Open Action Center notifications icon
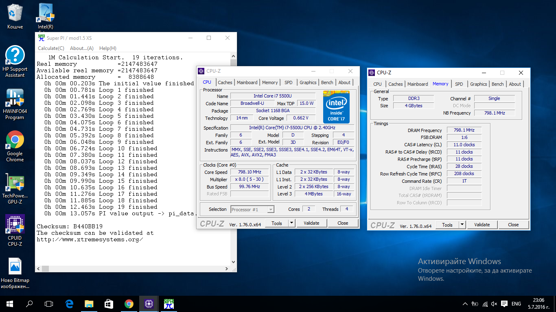Viewport: 556px width, 312px height. coord(504,304)
